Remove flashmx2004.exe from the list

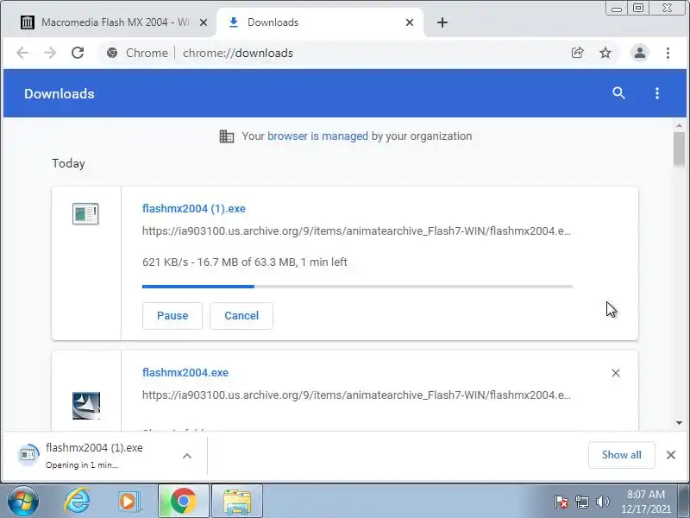click(616, 373)
